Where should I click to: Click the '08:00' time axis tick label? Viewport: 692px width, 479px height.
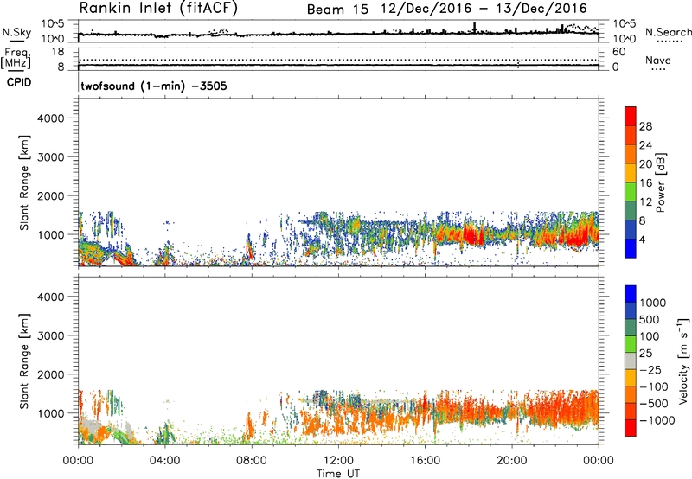251,461
